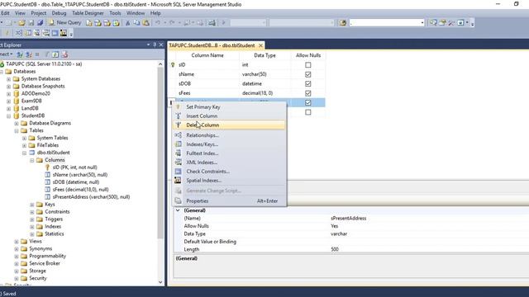Screen dimensions: 529x297
Task: Expand the System Databases node
Action: pyautogui.click(x=9, y=79)
